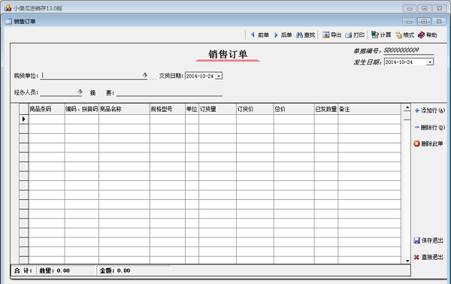Delete this order with 删除此单
Viewport: 451px width, 284px height.
428,144
